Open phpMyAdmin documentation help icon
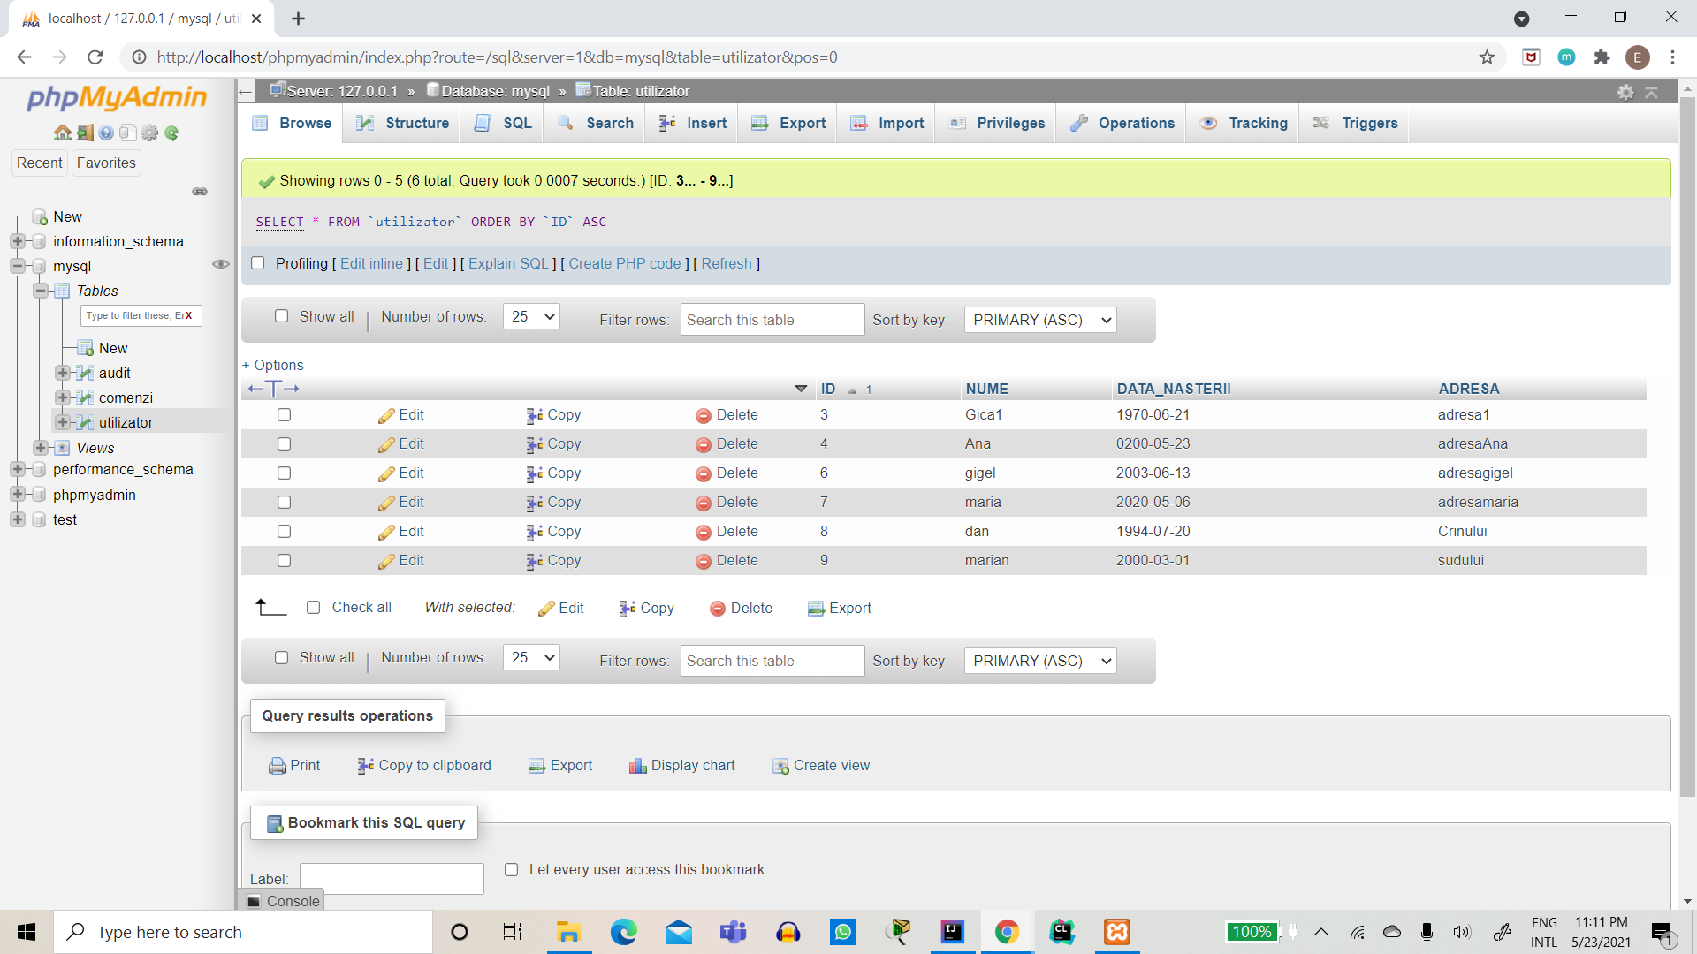1697x954 pixels. coord(106,132)
